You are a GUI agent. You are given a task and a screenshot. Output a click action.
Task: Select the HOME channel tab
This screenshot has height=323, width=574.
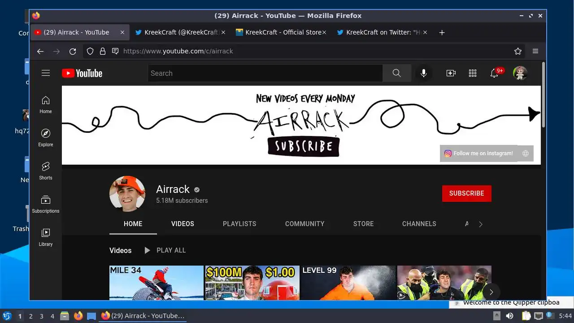point(133,224)
